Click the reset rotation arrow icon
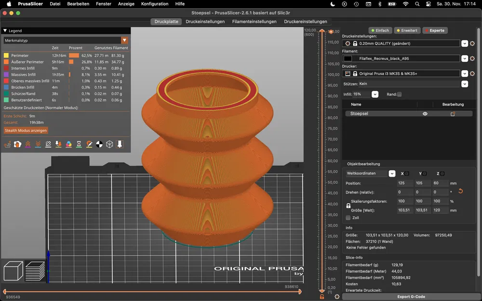Image resolution: width=482 pixels, height=301 pixels. coord(460,192)
